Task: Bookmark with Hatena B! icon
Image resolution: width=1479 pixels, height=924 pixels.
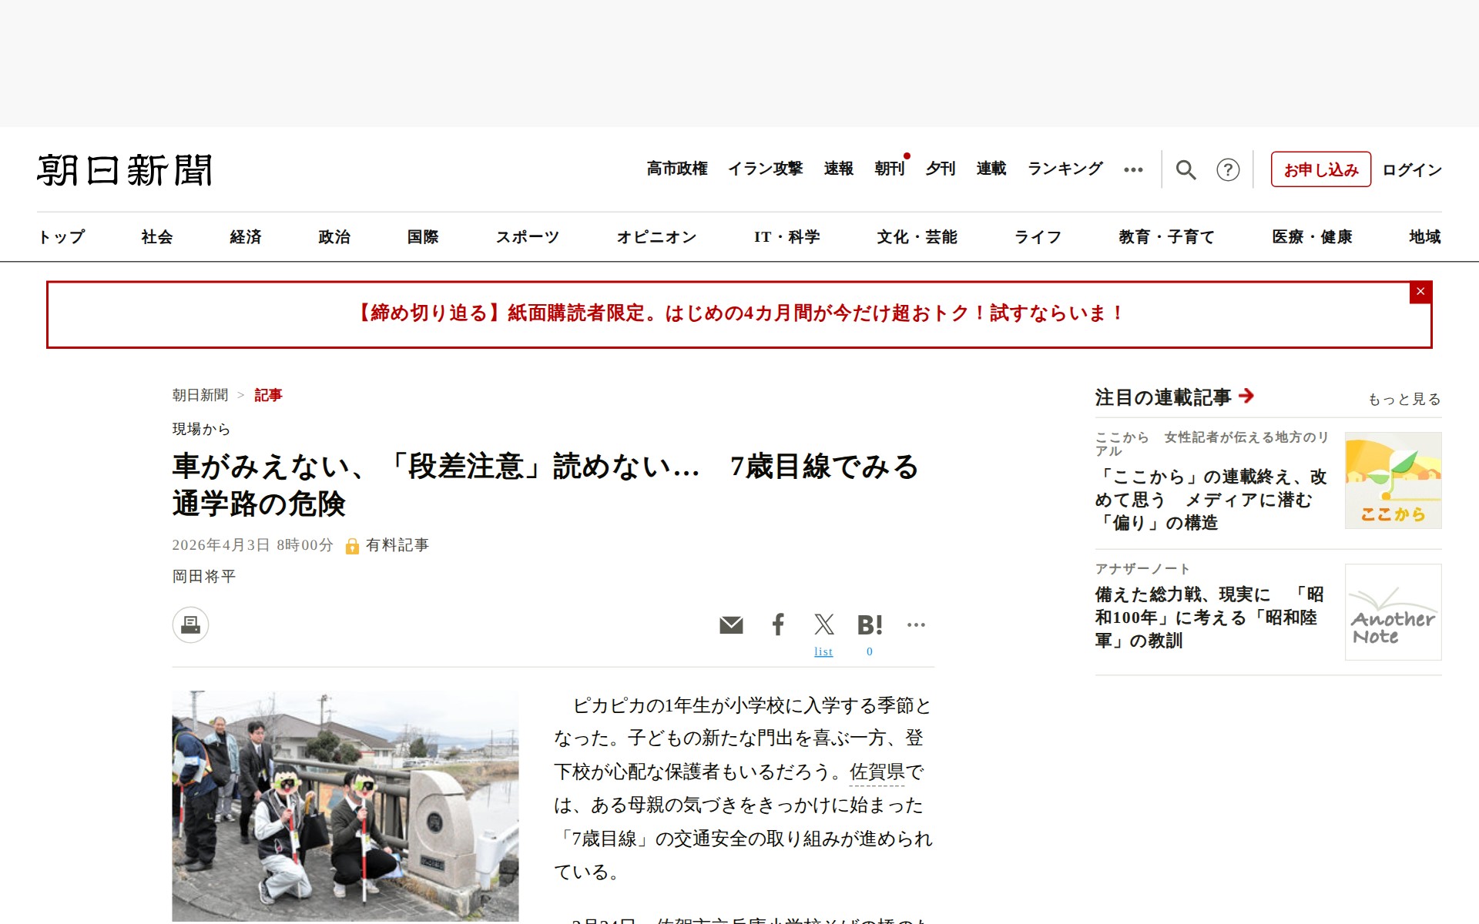Action: 870,624
